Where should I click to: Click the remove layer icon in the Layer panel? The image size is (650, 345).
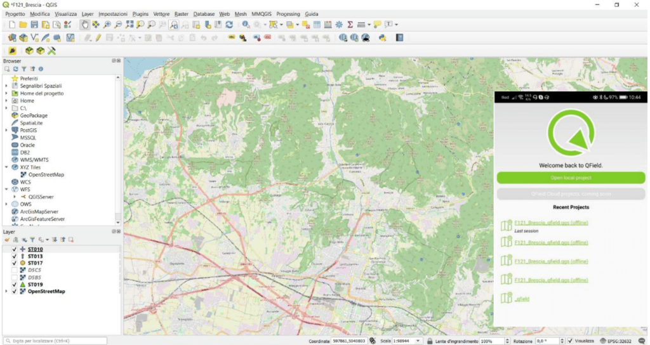pos(71,240)
